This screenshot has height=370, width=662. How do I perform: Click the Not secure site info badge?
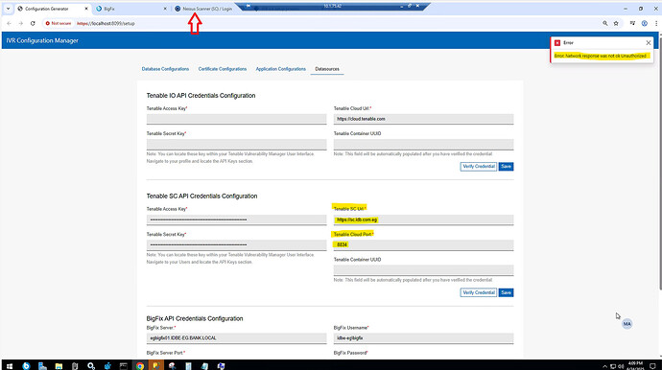click(59, 24)
